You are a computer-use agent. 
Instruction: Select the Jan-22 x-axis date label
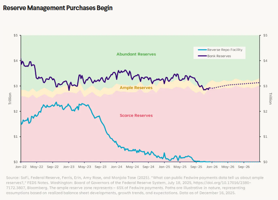click(x=21, y=167)
